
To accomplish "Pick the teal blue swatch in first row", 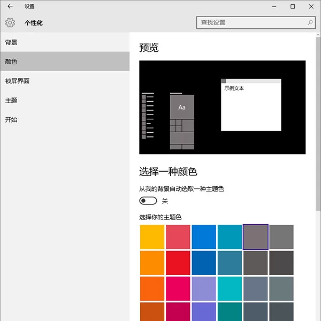I will [230, 237].
